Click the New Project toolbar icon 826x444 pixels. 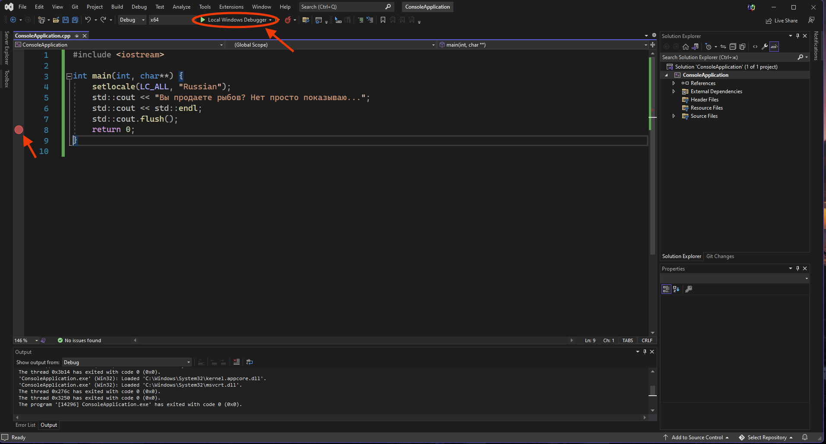41,20
